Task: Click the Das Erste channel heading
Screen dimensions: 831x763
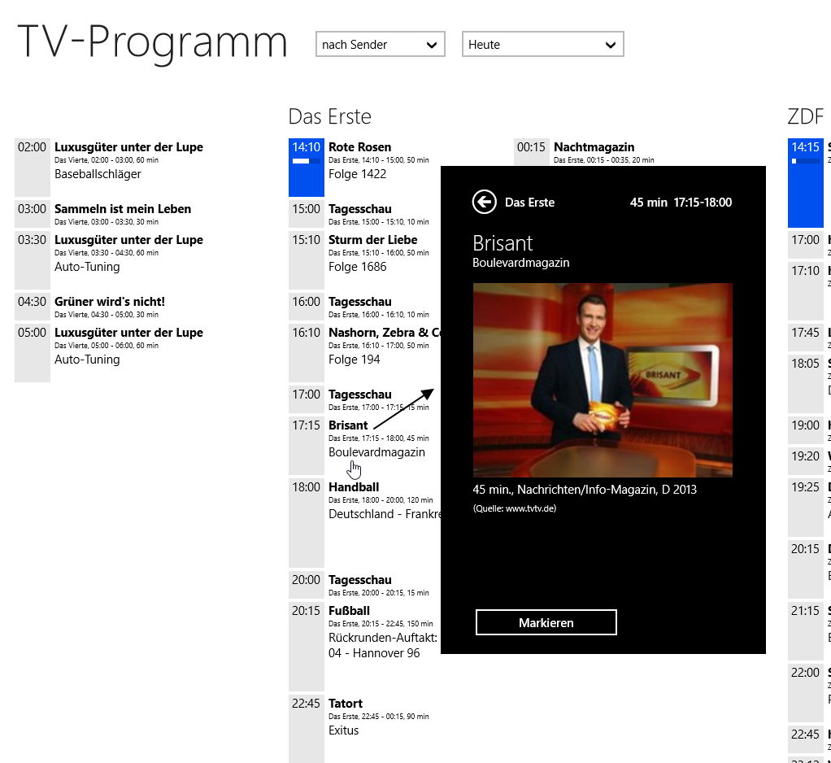Action: (329, 116)
